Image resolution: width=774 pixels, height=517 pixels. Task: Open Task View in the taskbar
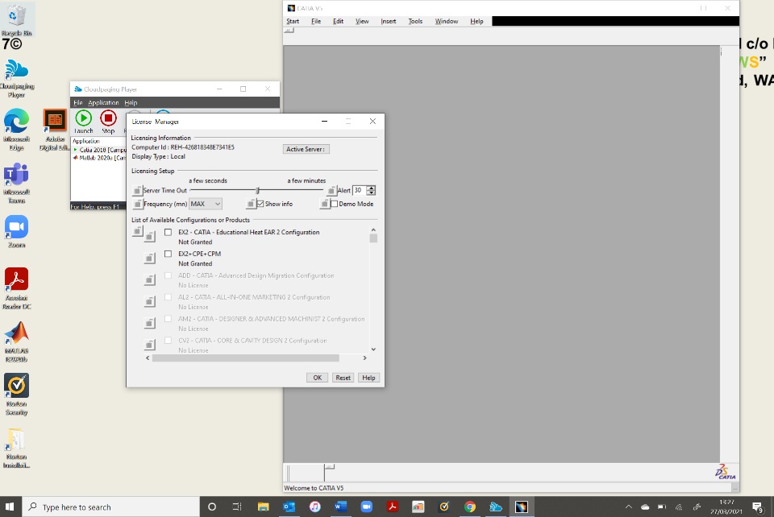(237, 507)
